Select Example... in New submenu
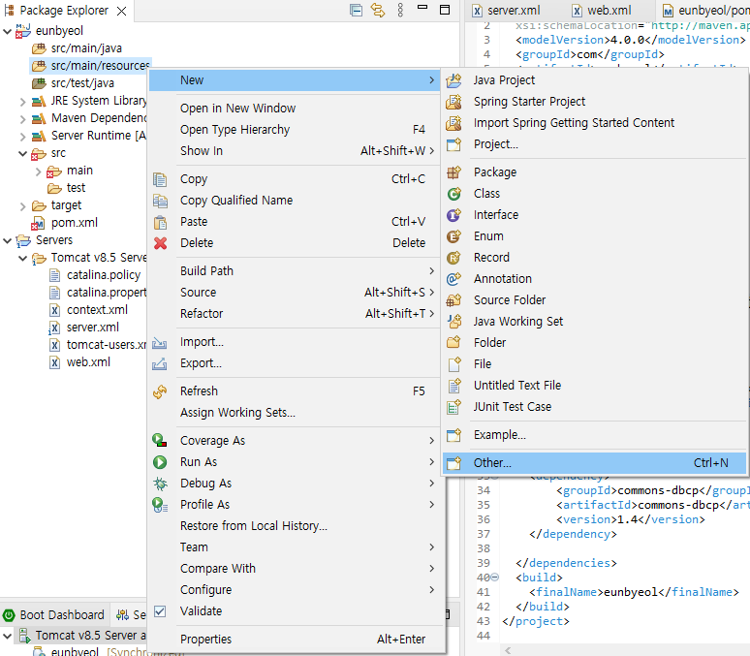This screenshot has height=656, width=750. (594, 435)
